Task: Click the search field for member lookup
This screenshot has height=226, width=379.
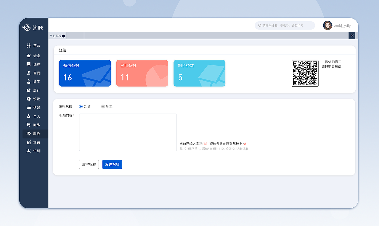Action: (284, 25)
